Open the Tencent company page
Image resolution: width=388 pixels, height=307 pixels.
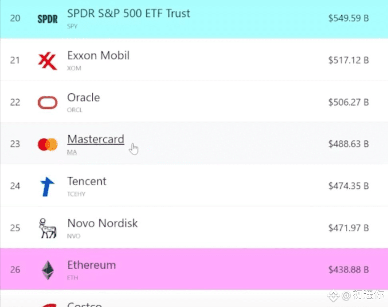pos(86,181)
